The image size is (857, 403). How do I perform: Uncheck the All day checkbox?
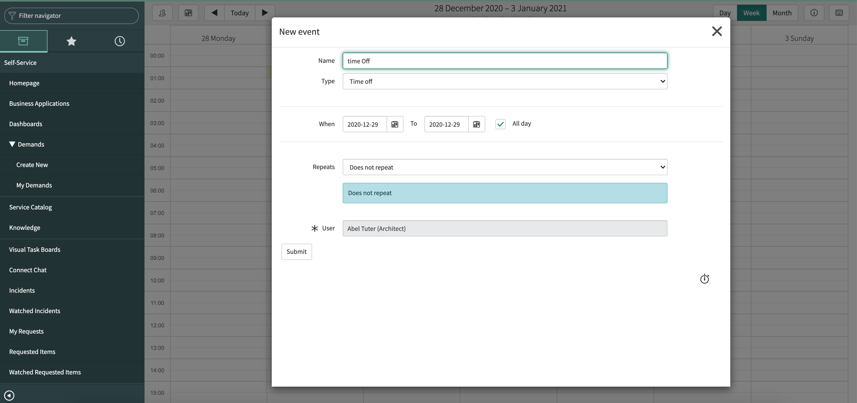(x=500, y=123)
